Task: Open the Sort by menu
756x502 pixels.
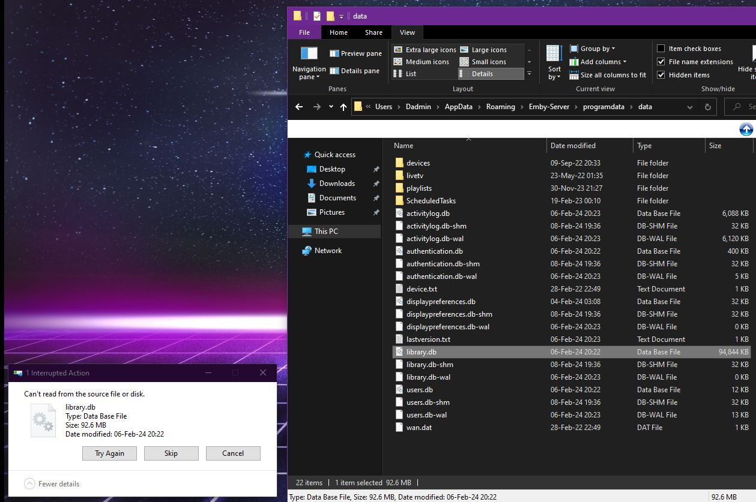Action: [x=554, y=62]
